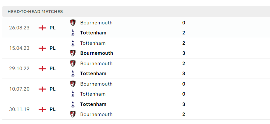Viewport: 270px width, 124px height.
Task: Select bold Tottenham name in 26.08.23 match
Action: (93, 33)
